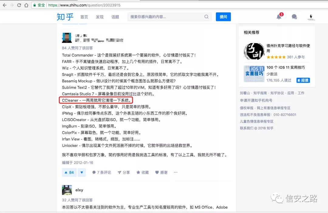Open elxy's avatar image
The width and height of the screenshot is (328, 213).
[x=67, y=190]
